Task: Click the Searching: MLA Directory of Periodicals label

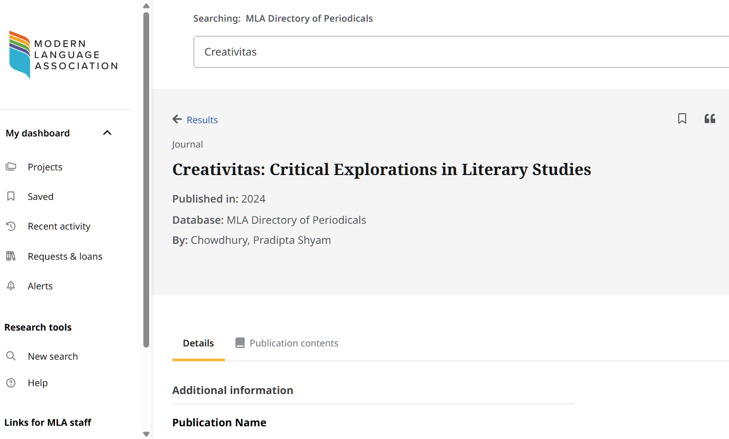Action: click(283, 19)
